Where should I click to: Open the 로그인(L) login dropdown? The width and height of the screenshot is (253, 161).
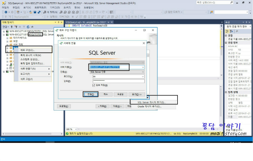click(143, 77)
